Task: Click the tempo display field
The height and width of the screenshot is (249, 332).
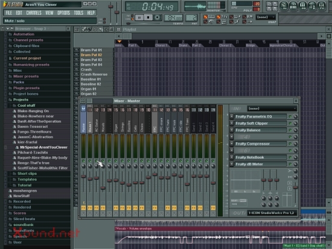Action: [173, 17]
